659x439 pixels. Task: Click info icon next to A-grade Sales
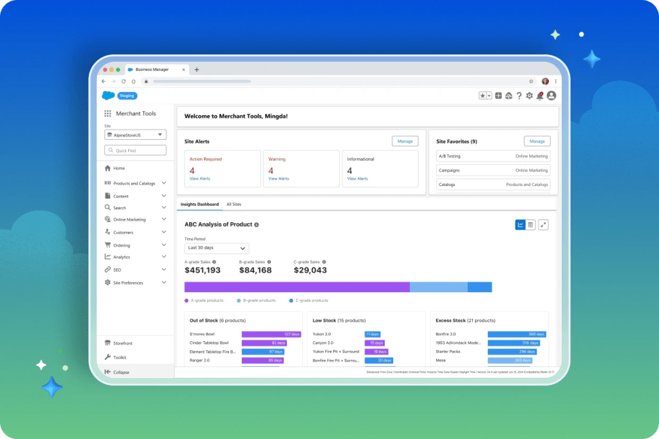(x=214, y=262)
